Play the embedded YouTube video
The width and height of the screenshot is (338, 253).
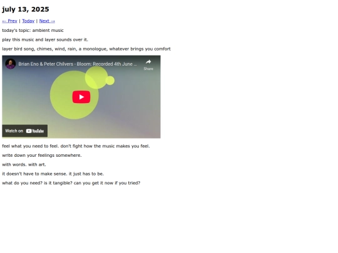(81, 97)
